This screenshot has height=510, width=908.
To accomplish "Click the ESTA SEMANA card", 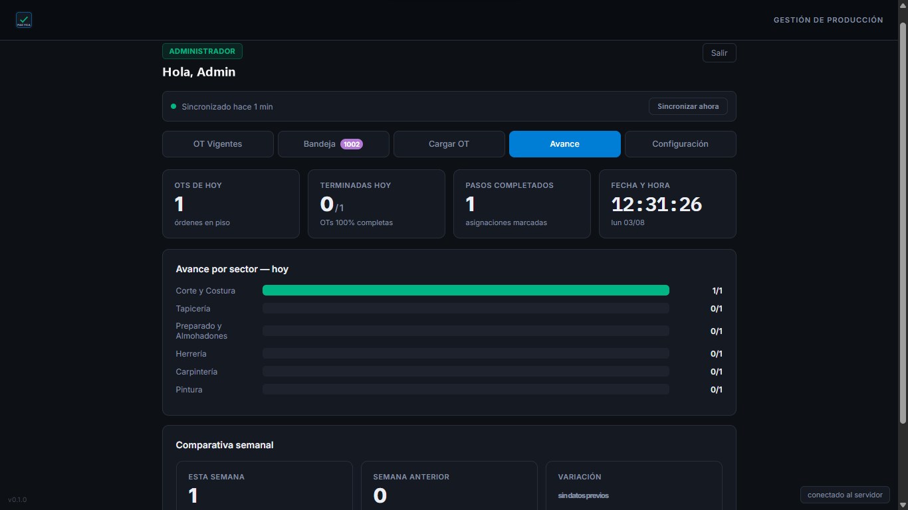I will pyautogui.click(x=264, y=485).
